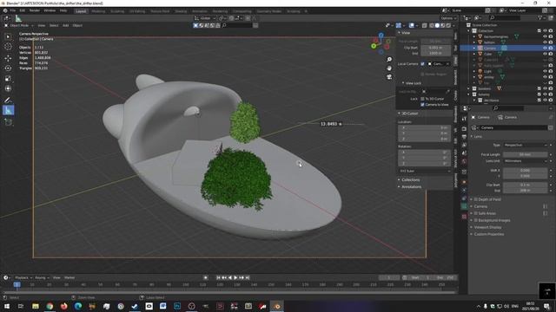Open the Global transform orientation dropdown
556x312 pixels.
[x=205, y=18]
